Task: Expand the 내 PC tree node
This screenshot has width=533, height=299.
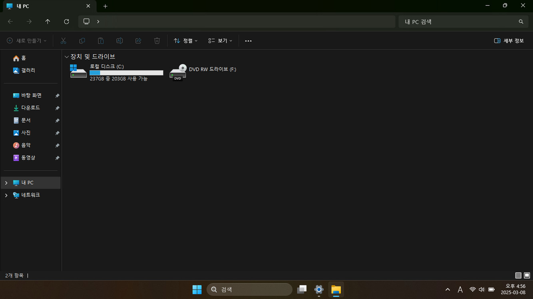Action: tap(6, 183)
